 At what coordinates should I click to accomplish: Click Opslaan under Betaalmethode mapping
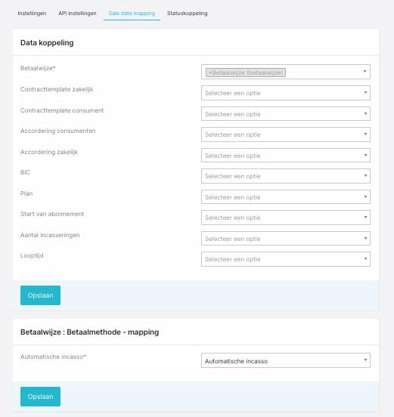tap(41, 397)
